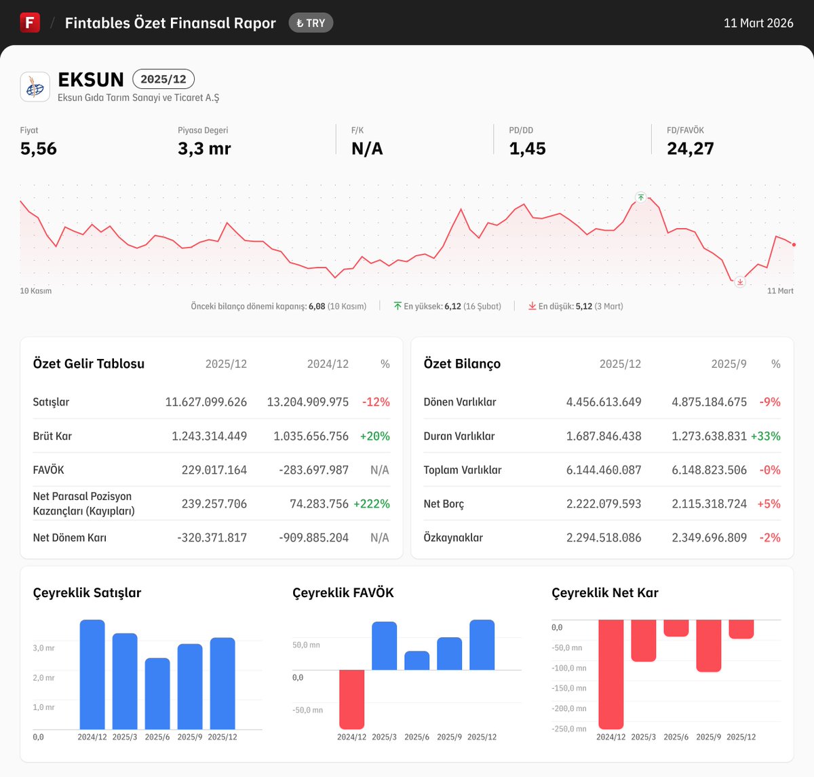Image resolution: width=814 pixels, height=777 pixels.
Task: Click the Fintables Özet Finansal Rapor title
Action: (x=170, y=23)
